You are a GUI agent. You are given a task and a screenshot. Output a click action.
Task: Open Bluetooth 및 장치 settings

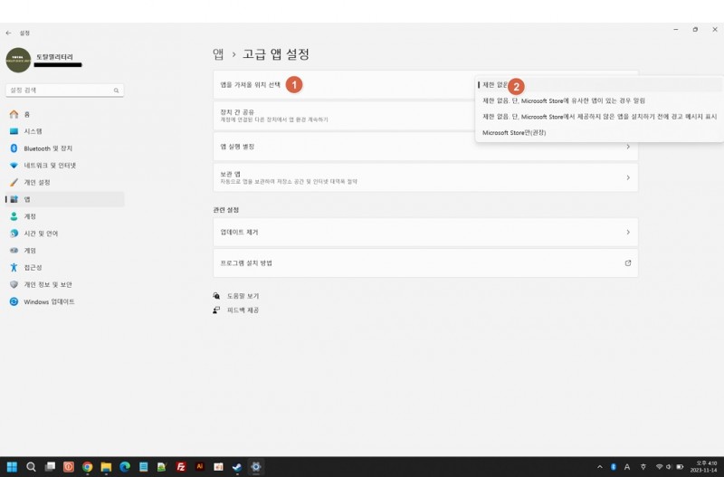point(64,148)
